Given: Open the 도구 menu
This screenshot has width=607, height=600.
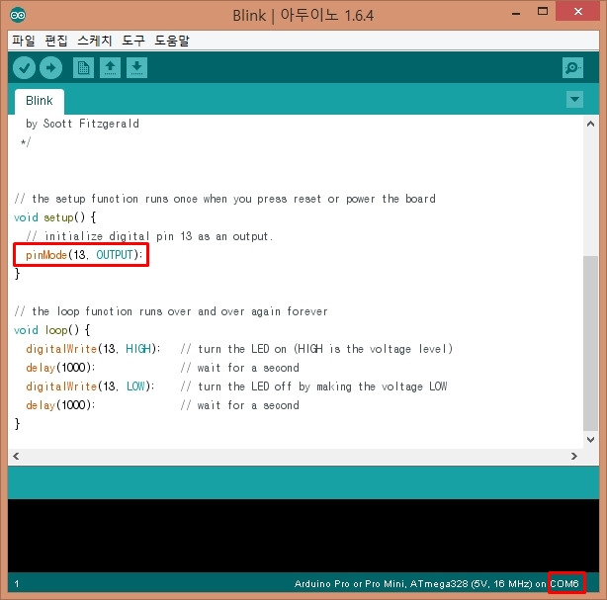Looking at the screenshot, I should [133, 41].
